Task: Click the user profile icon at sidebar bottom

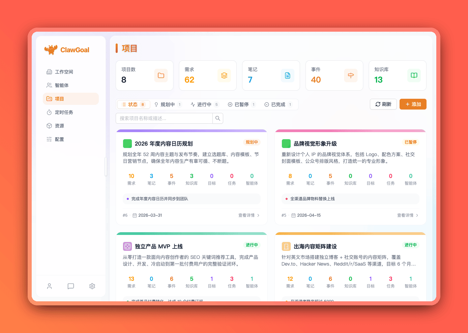Action: click(49, 286)
